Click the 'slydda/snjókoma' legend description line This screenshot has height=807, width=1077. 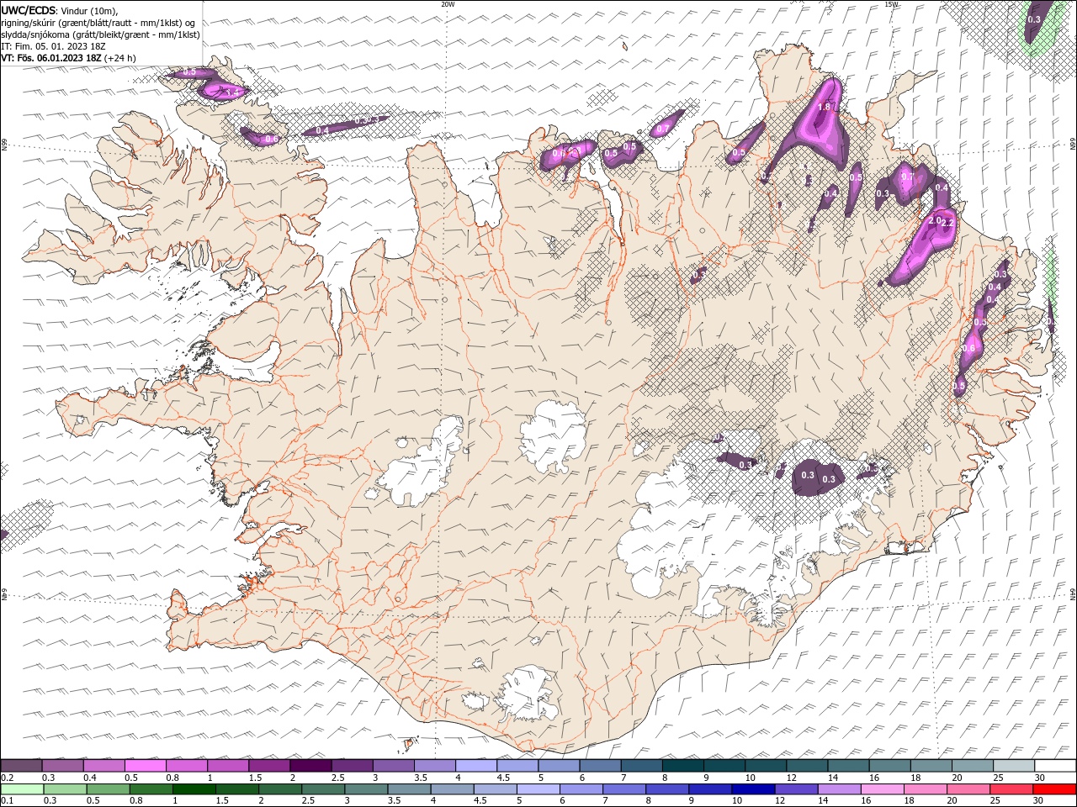coord(100,34)
